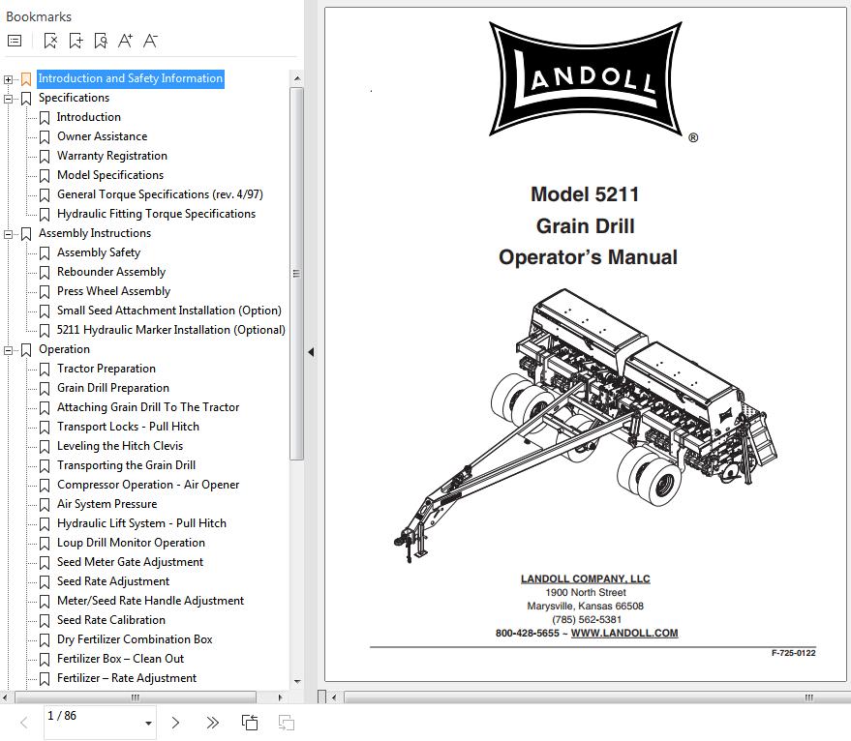Open the Specifications bookmark
Screen dimensions: 851x741
[74, 98]
